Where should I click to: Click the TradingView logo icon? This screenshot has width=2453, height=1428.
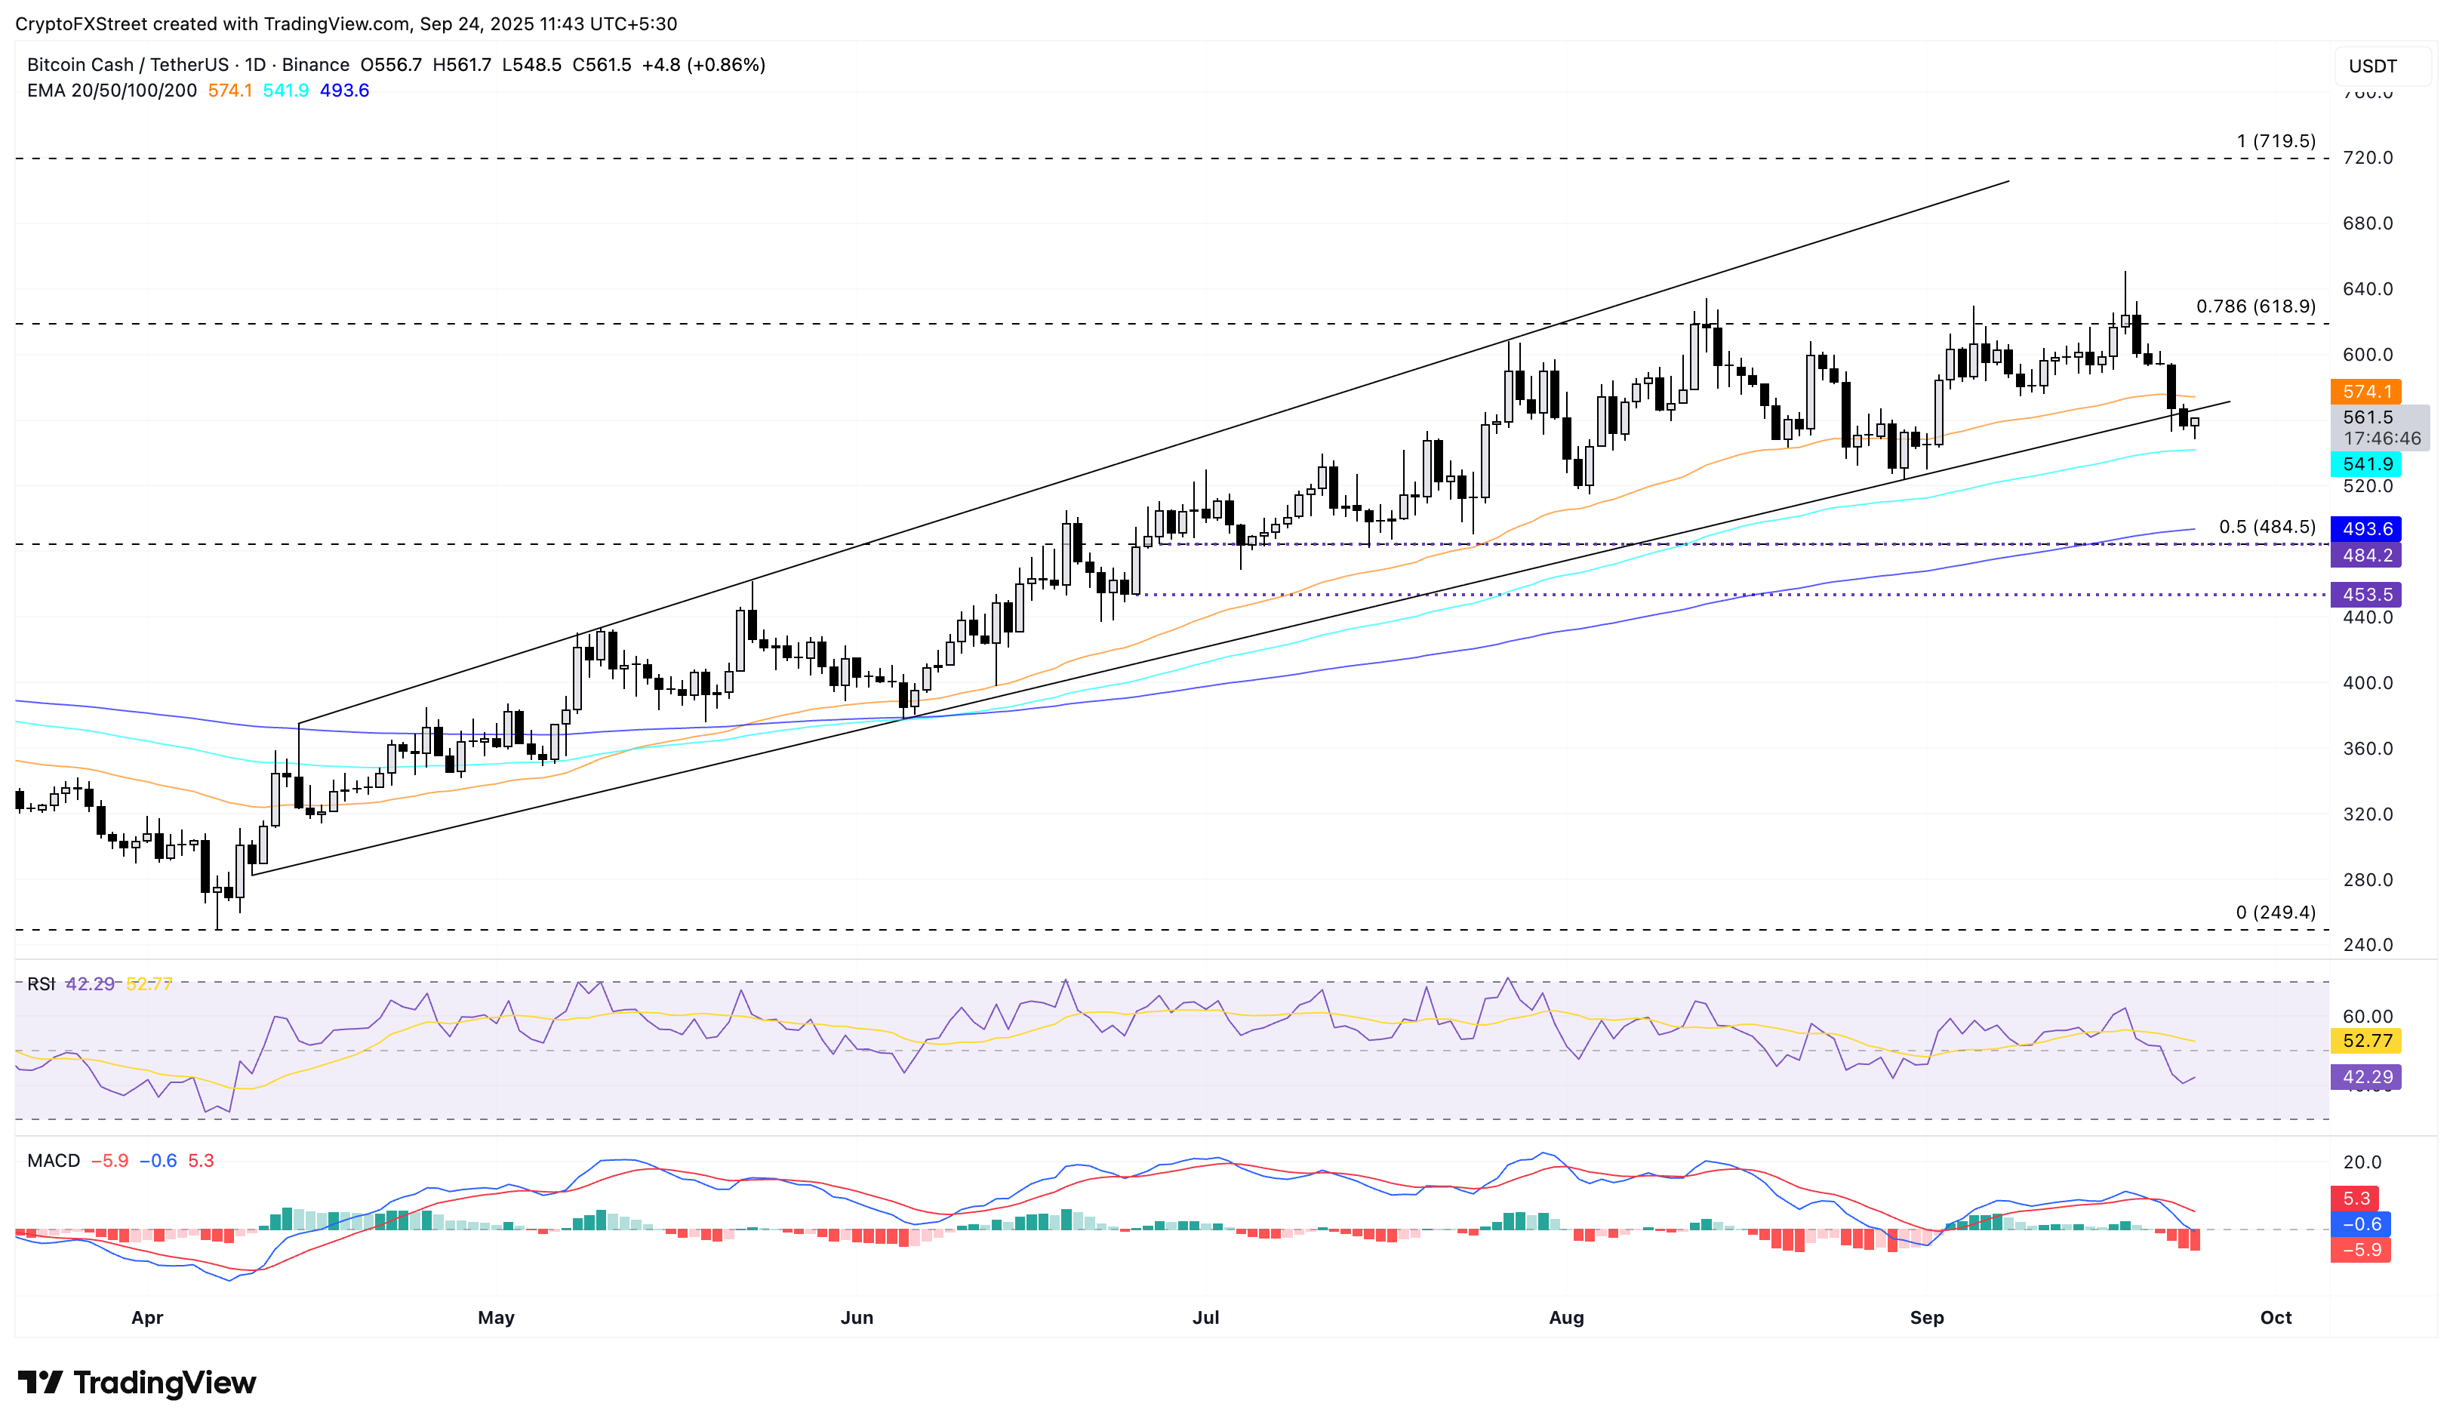click(x=39, y=1381)
